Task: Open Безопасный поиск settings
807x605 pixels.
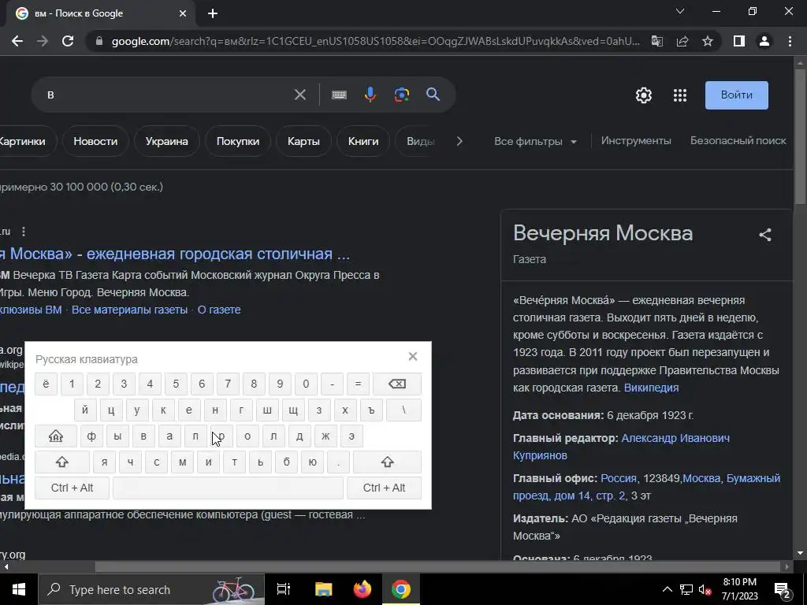Action: [738, 140]
